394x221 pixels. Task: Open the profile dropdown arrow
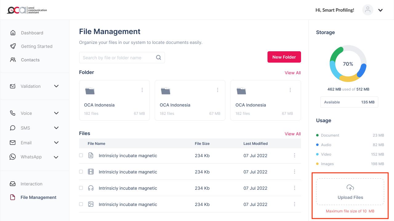coord(380,10)
